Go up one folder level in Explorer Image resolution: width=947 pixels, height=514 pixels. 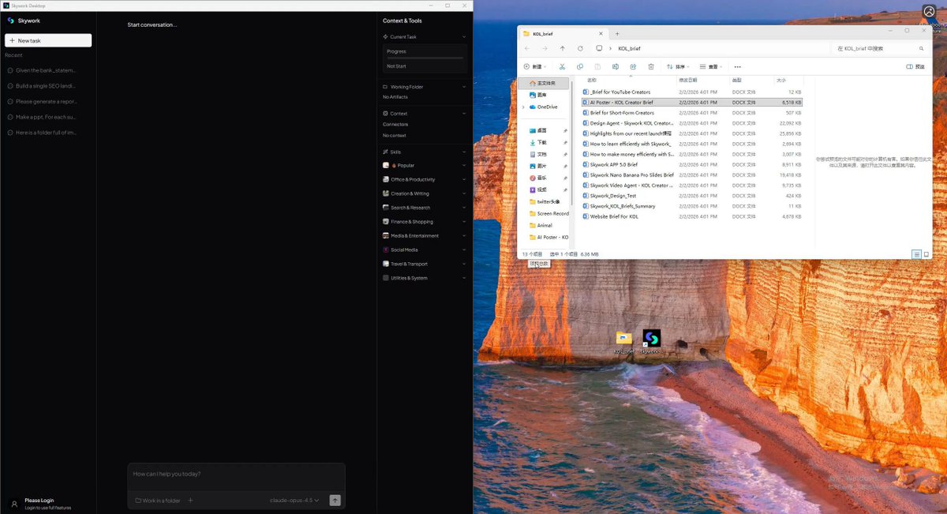(562, 49)
